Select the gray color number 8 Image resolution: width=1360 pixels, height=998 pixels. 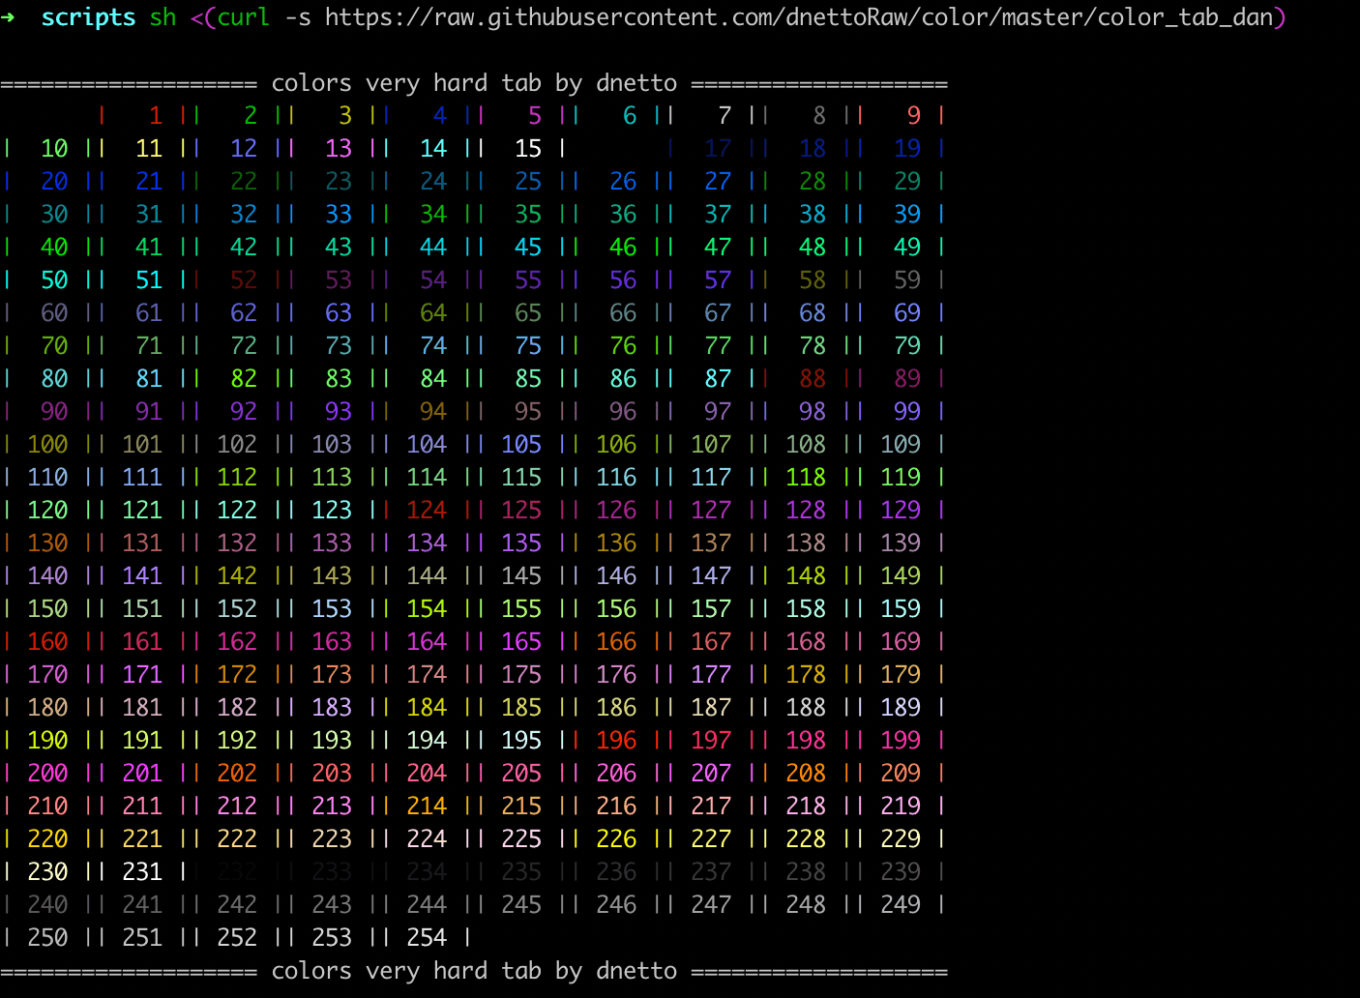coord(819,116)
